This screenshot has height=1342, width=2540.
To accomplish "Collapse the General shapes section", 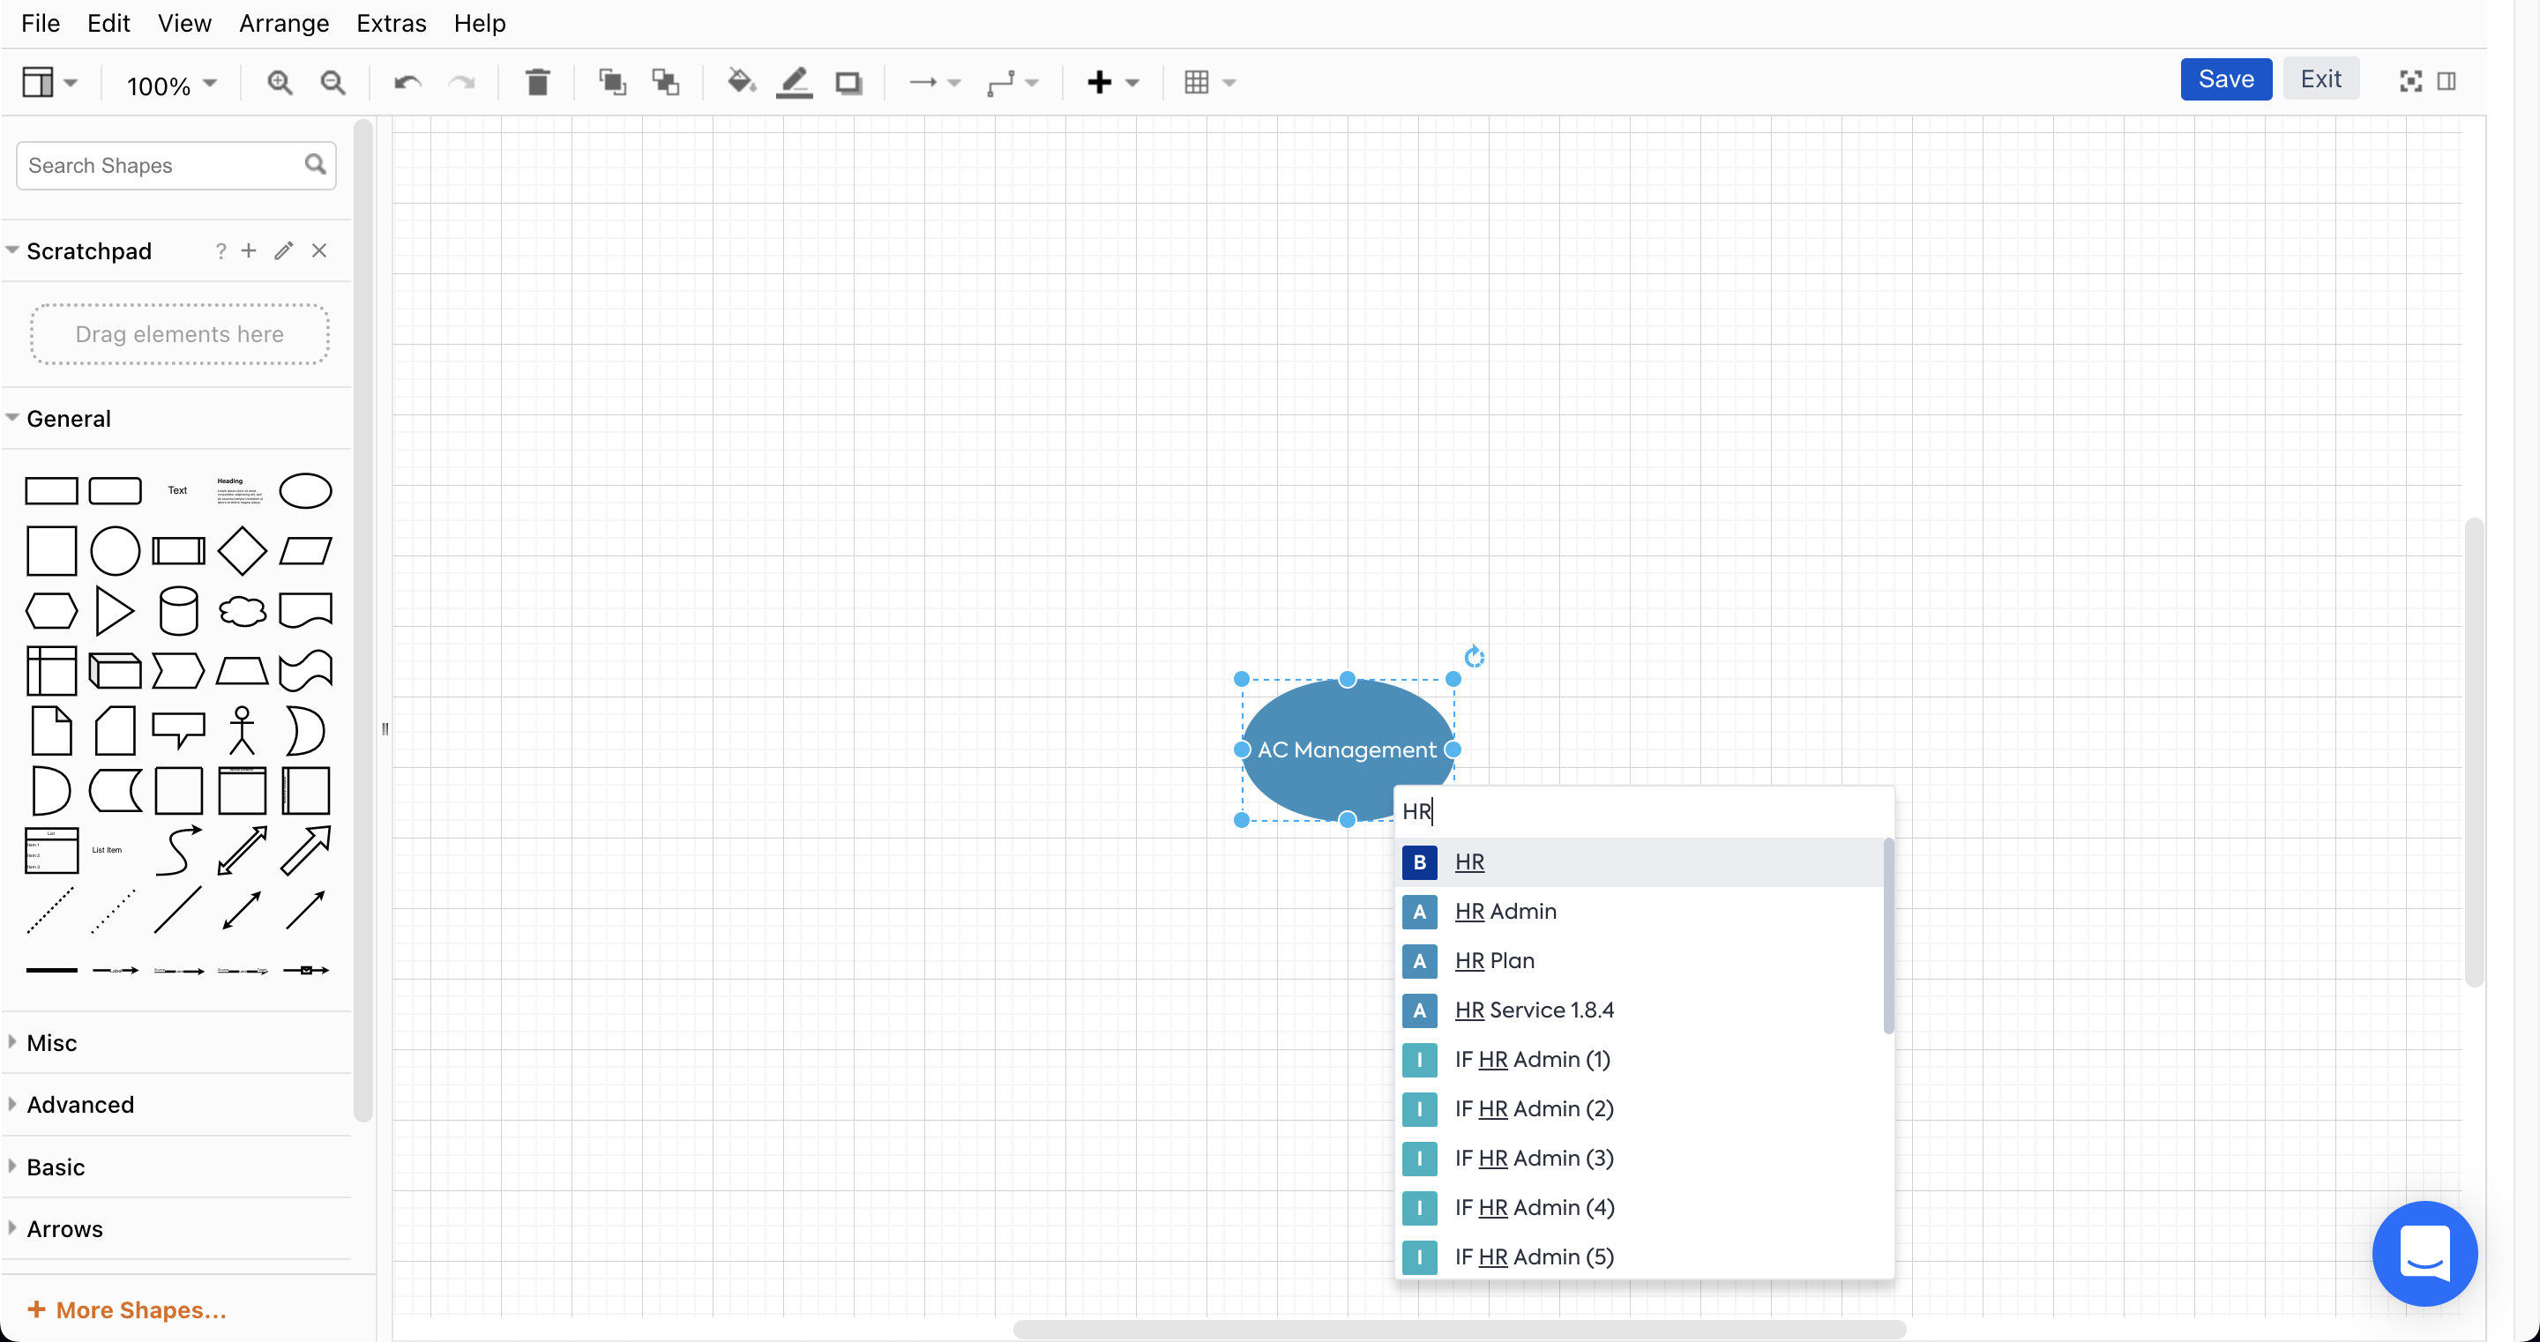I will coord(68,418).
